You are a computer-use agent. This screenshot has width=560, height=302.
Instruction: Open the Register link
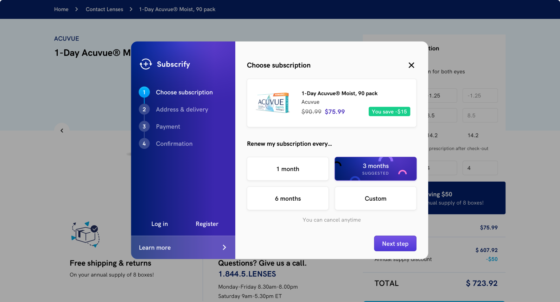coord(207,224)
